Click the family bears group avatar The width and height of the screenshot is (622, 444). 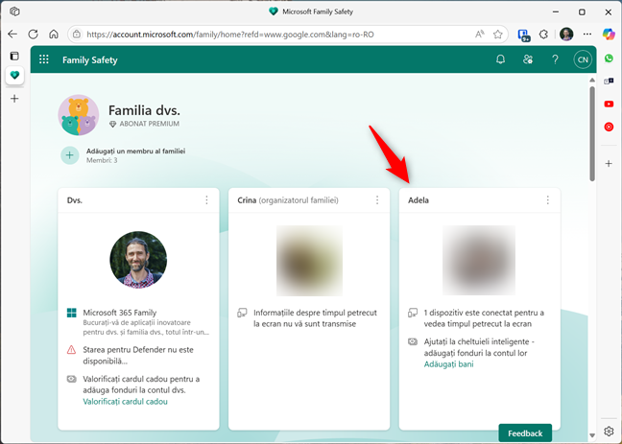79,115
